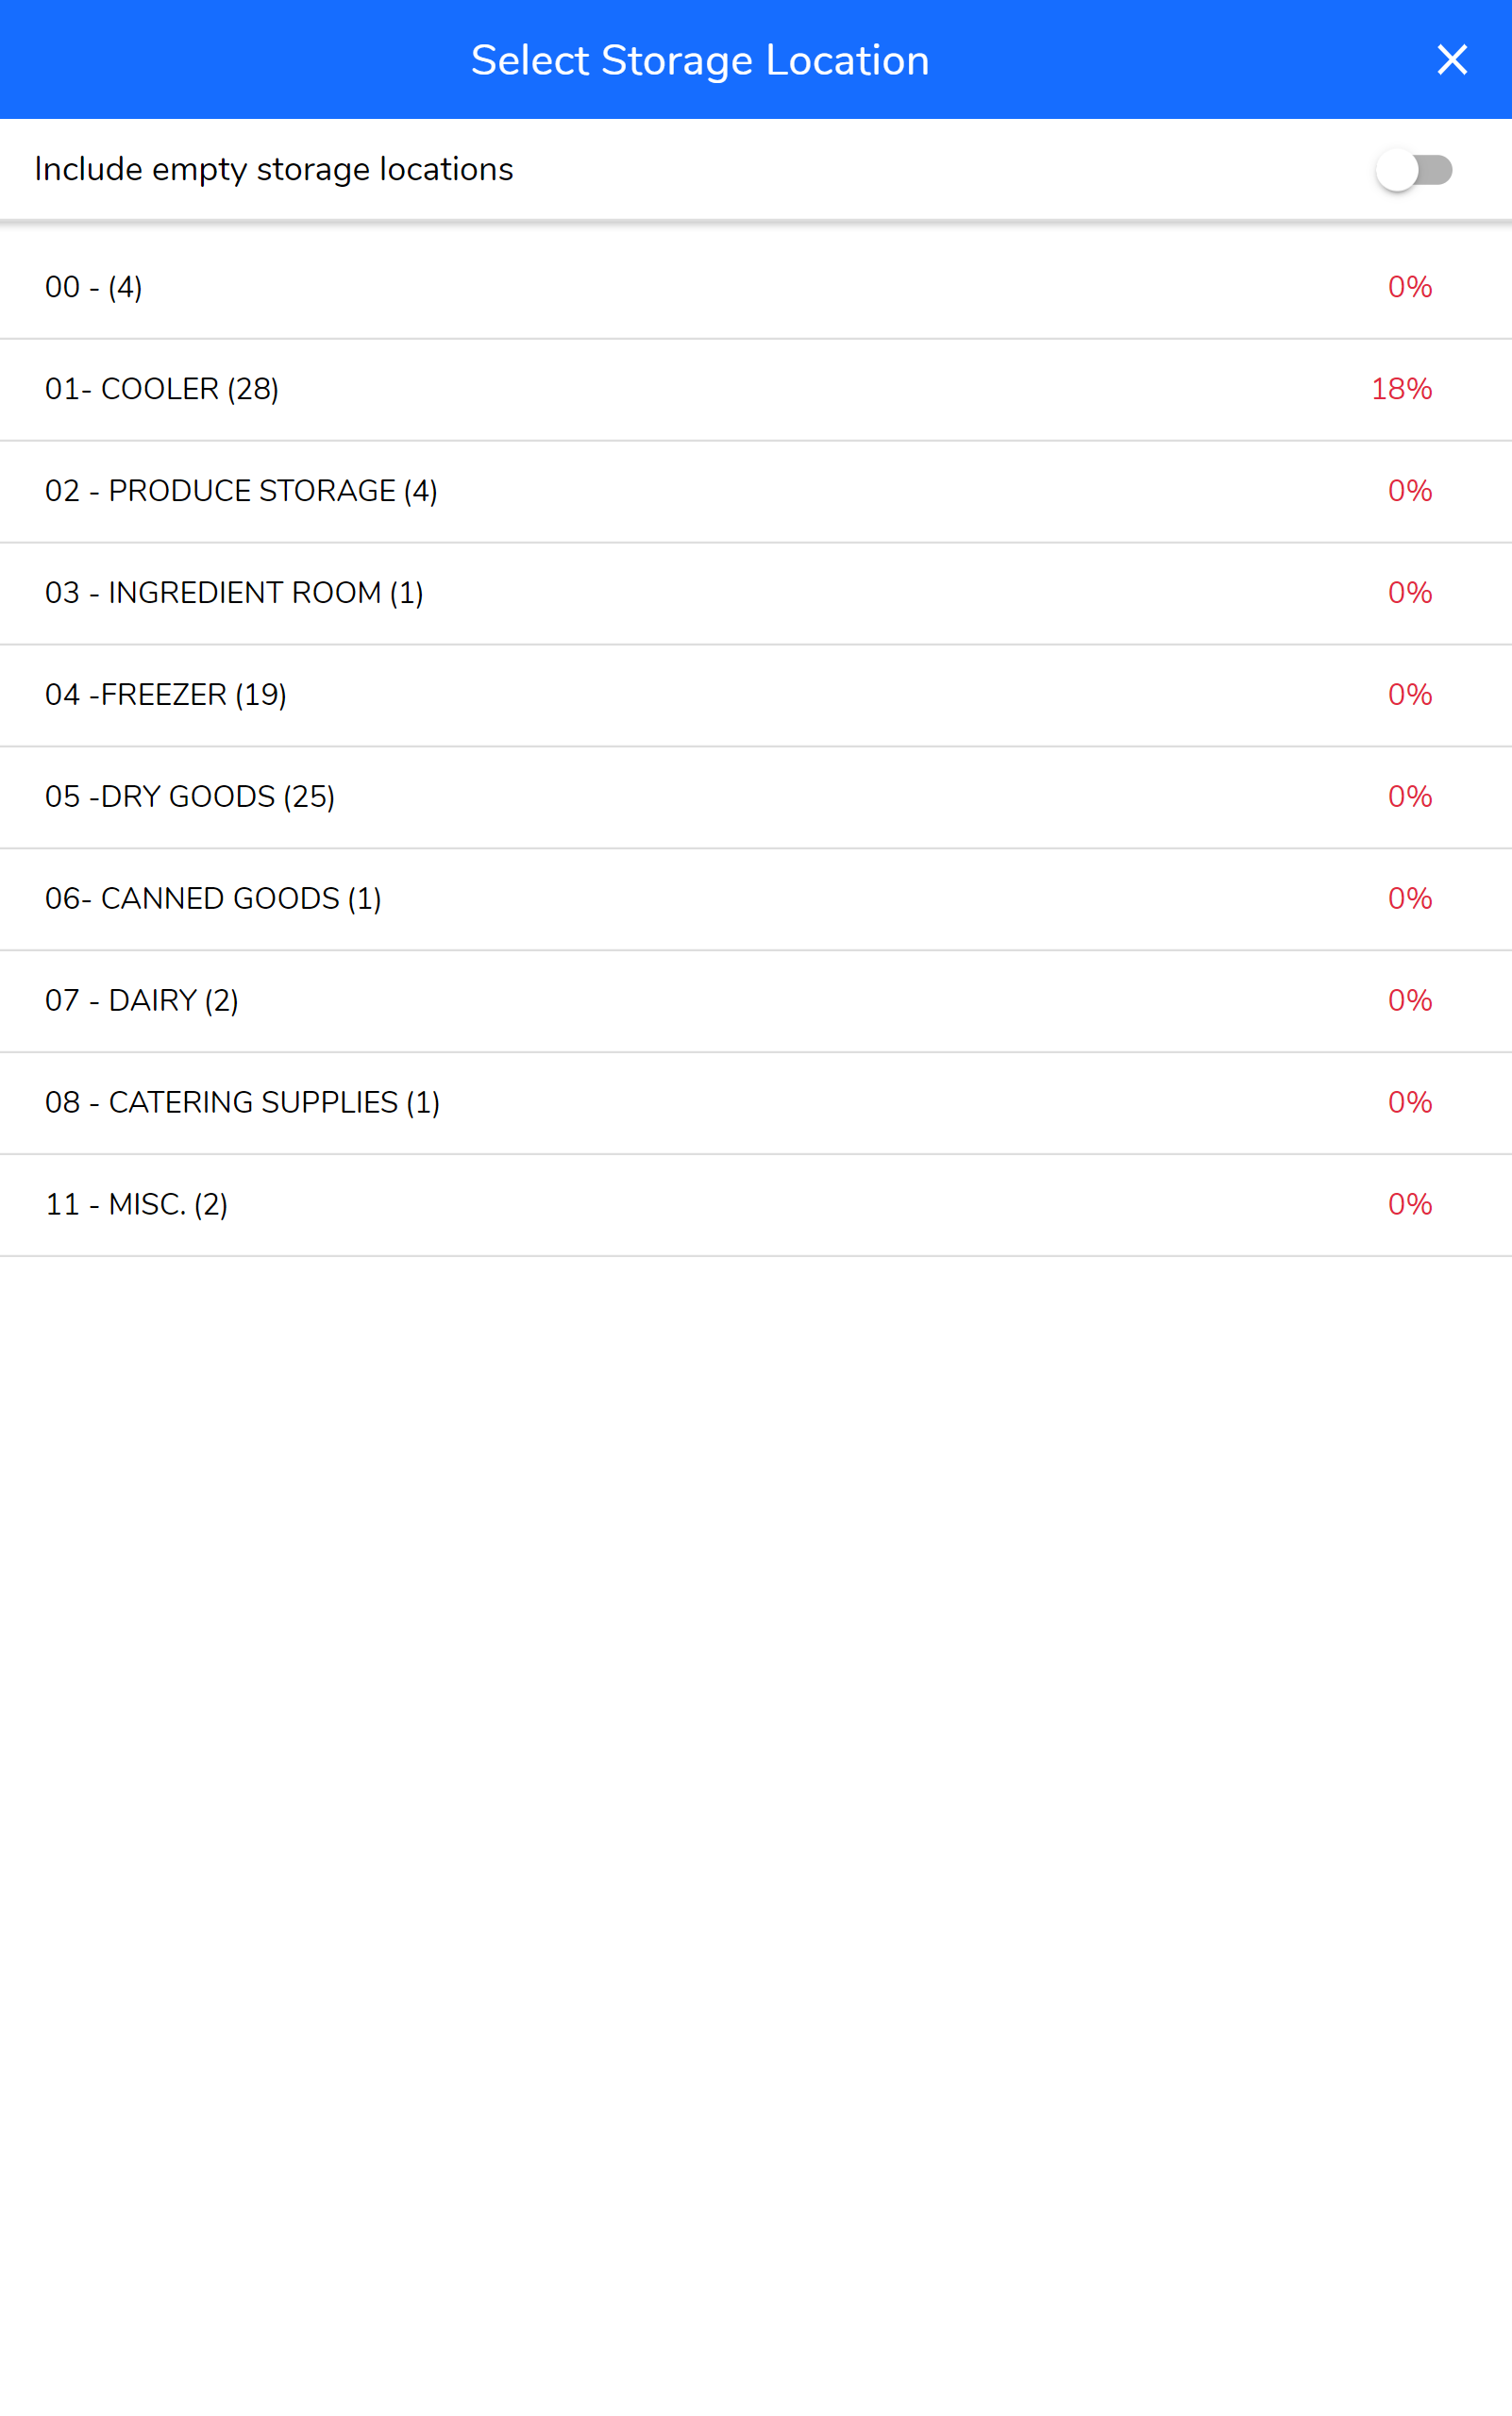The height and width of the screenshot is (2416, 1512).
Task: Select 06- CANNED GOODS (1)
Action: coord(213,899)
